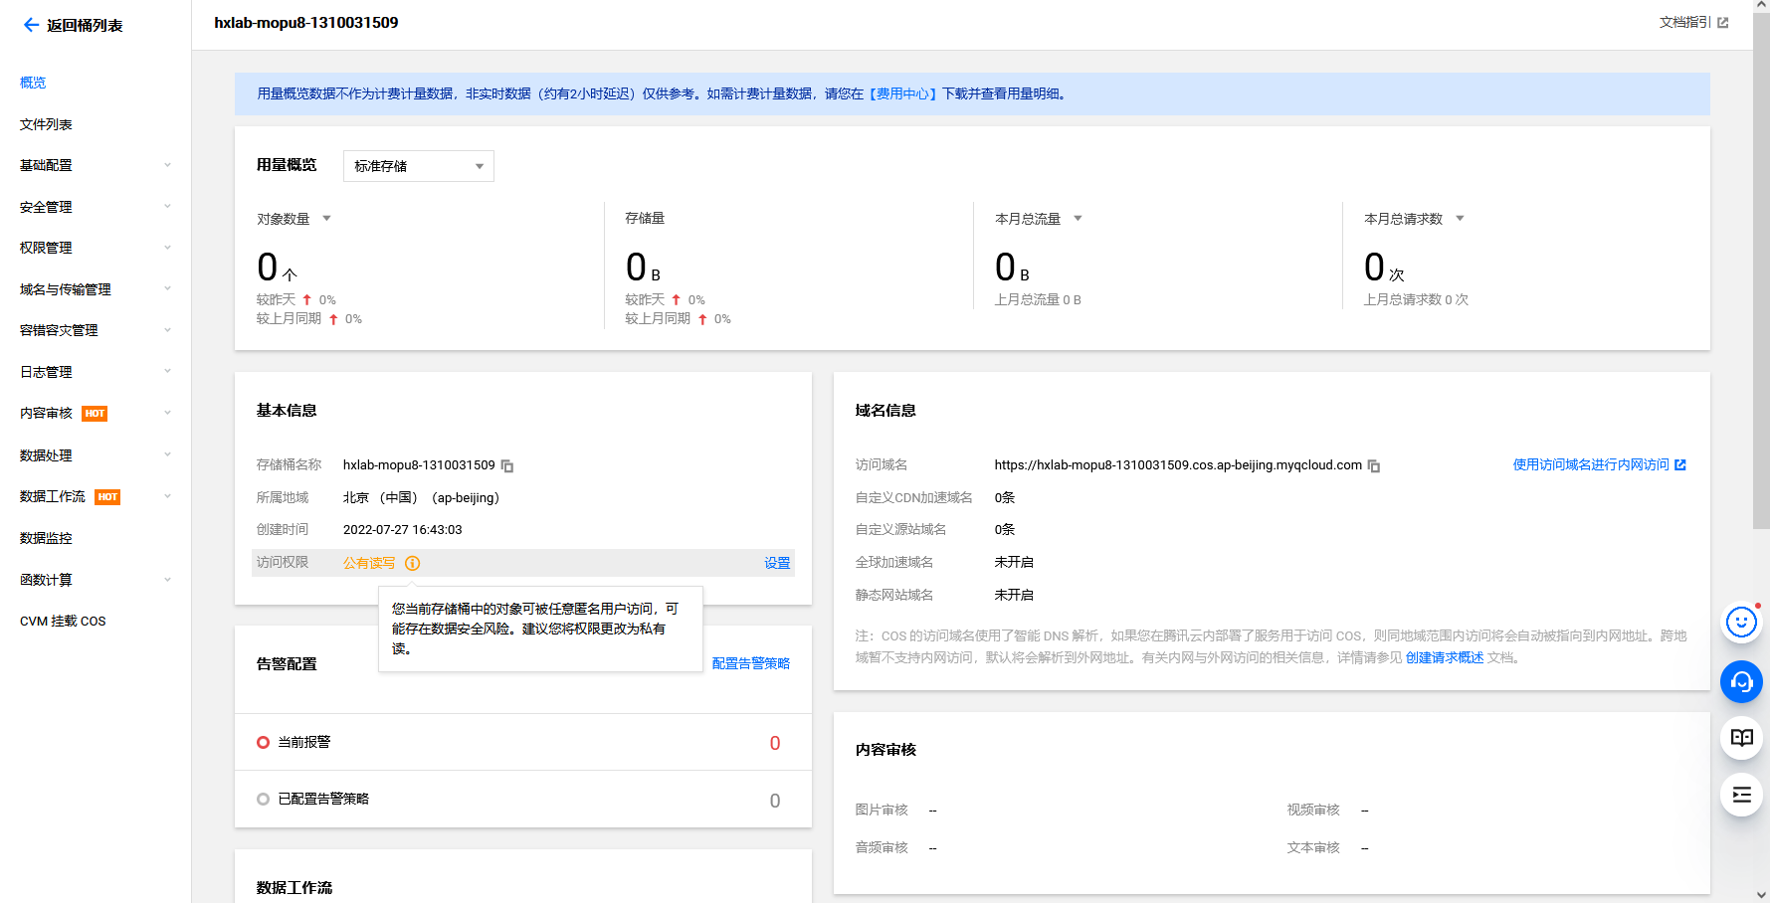This screenshot has height=903, width=1770.
Task: Click the grey 已配置告警策略 circle icon
Action: (x=263, y=799)
